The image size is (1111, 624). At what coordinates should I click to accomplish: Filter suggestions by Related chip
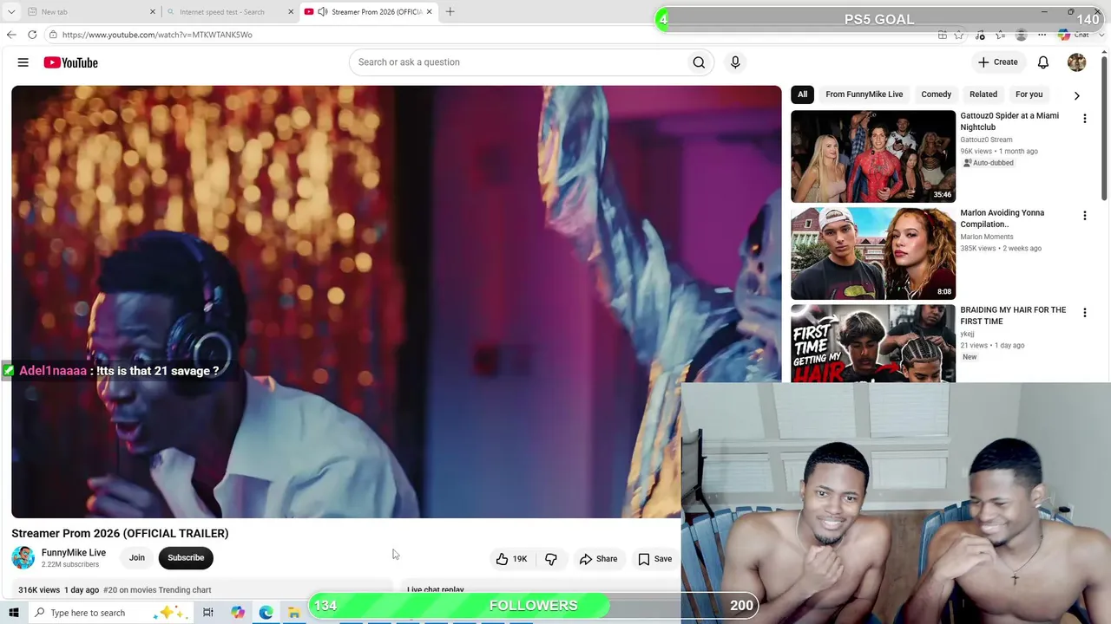click(983, 94)
